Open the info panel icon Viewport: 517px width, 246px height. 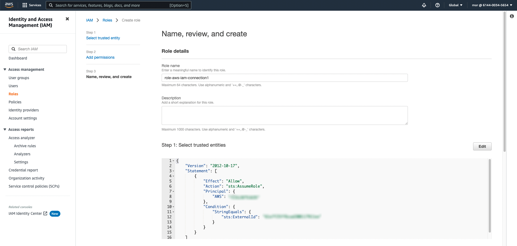(512, 16)
